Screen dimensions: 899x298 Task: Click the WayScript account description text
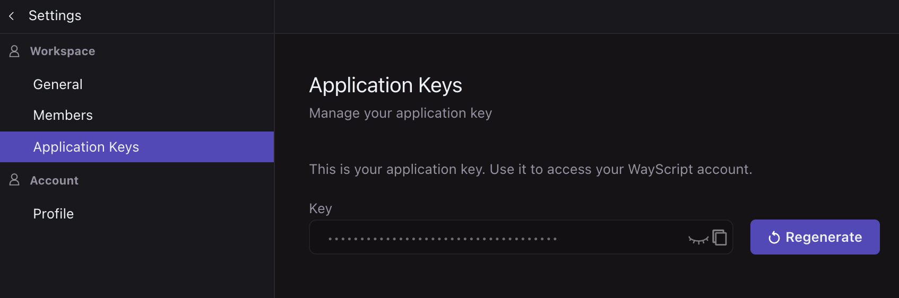tap(531, 169)
